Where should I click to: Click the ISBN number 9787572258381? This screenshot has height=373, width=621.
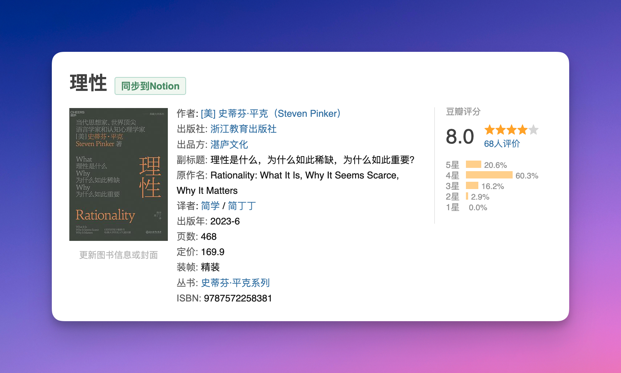[238, 299]
